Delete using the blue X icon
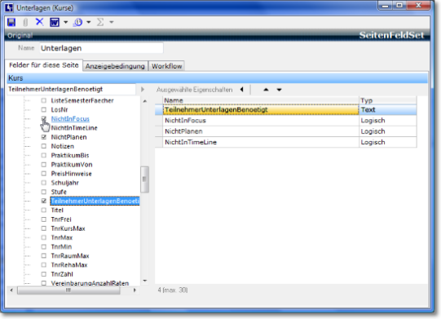This screenshot has height=319, width=441. click(x=40, y=22)
